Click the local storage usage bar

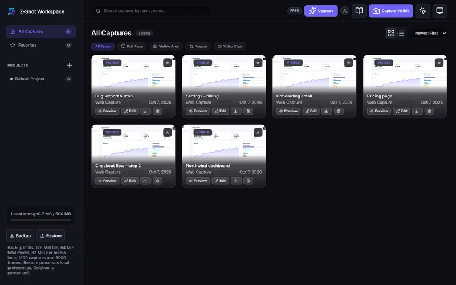(x=41, y=220)
